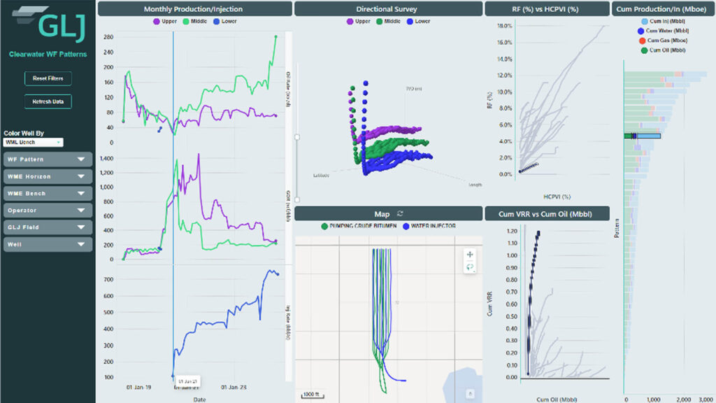The width and height of the screenshot is (716, 403).
Task: Toggle the Upper series in Monthly Production legend
Action: tap(158, 22)
